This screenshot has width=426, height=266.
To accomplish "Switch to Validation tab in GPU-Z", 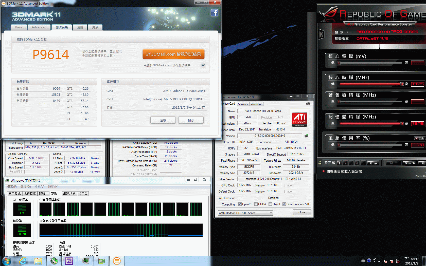I will (x=256, y=104).
